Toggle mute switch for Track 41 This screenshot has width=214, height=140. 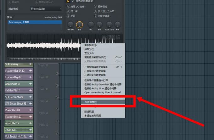coord(57,121)
